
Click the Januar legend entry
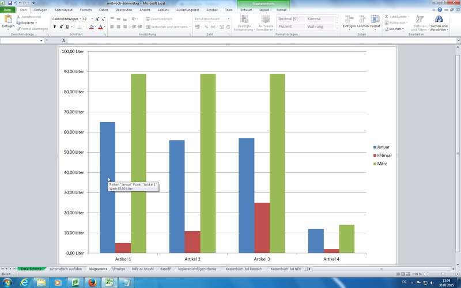[x=383, y=147]
